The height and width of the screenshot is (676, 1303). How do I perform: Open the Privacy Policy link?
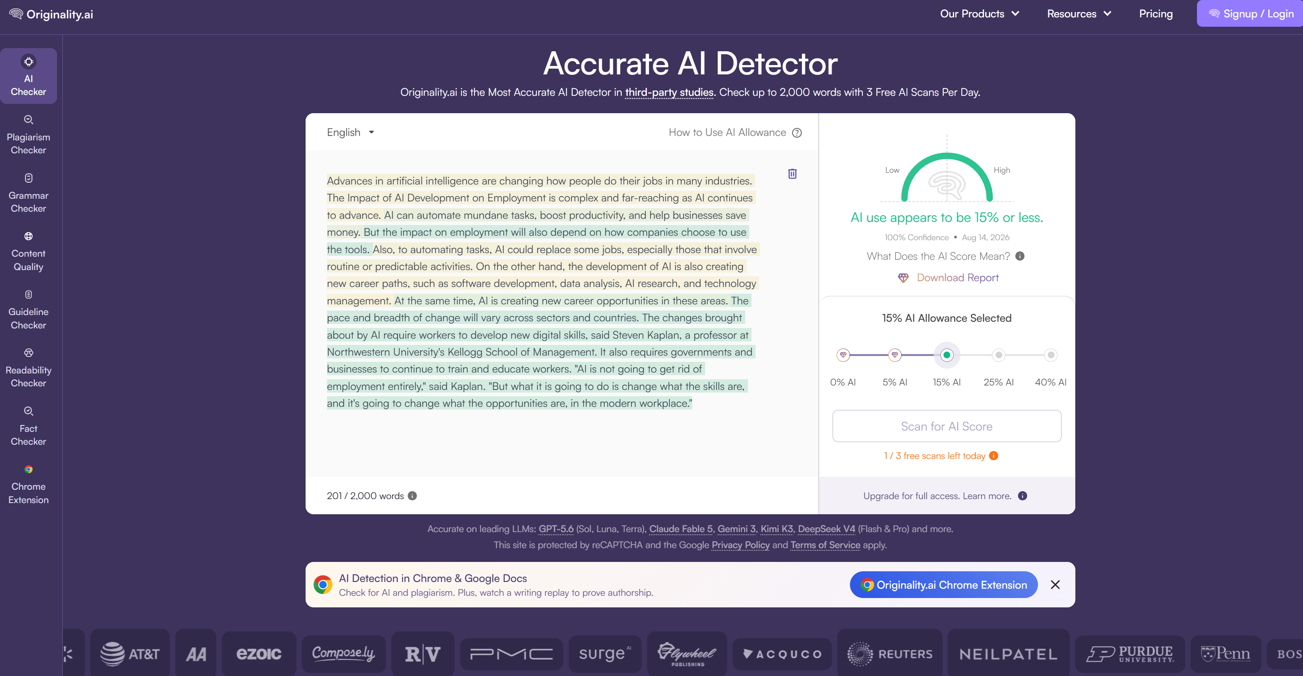tap(740, 545)
